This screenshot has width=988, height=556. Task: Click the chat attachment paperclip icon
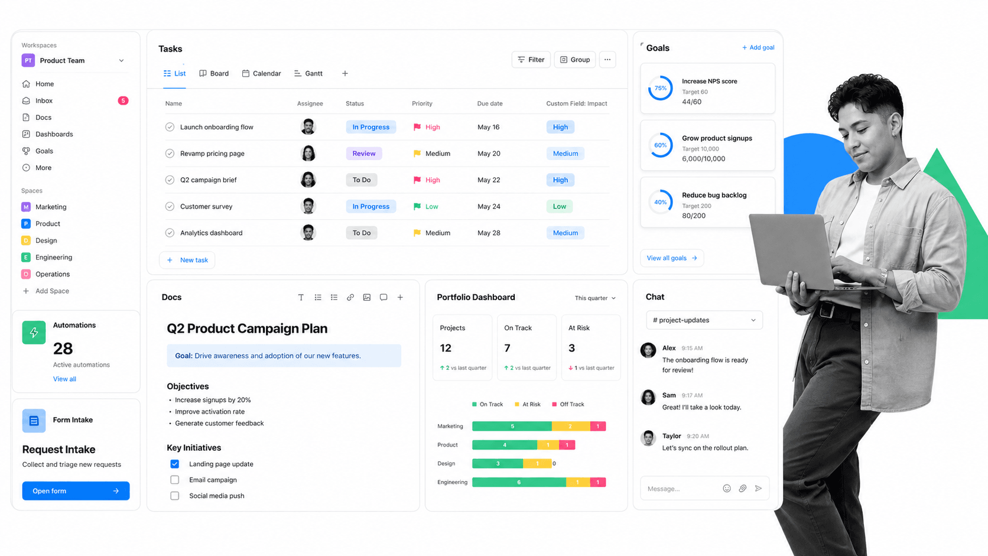743,489
